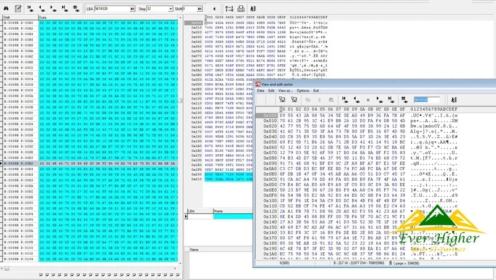
Task: Click the exit icon in main toolbar
Action: click(x=253, y=9)
